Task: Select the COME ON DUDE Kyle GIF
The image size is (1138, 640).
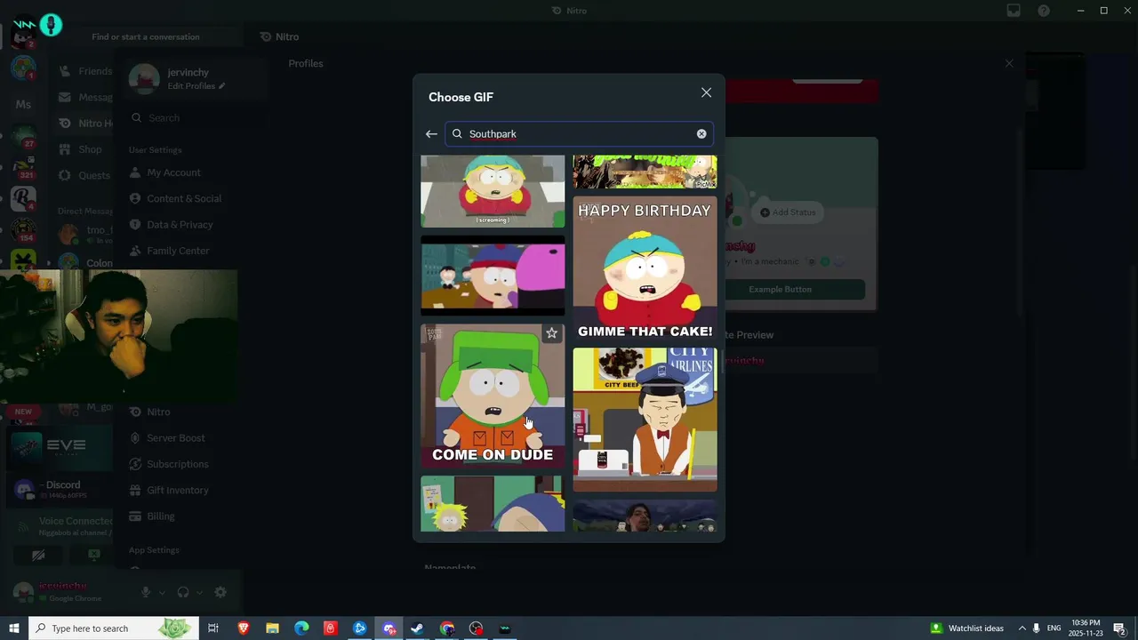Action: pyautogui.click(x=493, y=396)
